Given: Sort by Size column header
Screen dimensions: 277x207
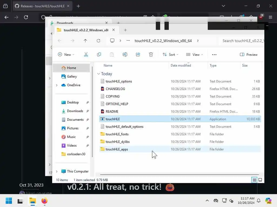Looking at the screenshot, I should [245, 65].
